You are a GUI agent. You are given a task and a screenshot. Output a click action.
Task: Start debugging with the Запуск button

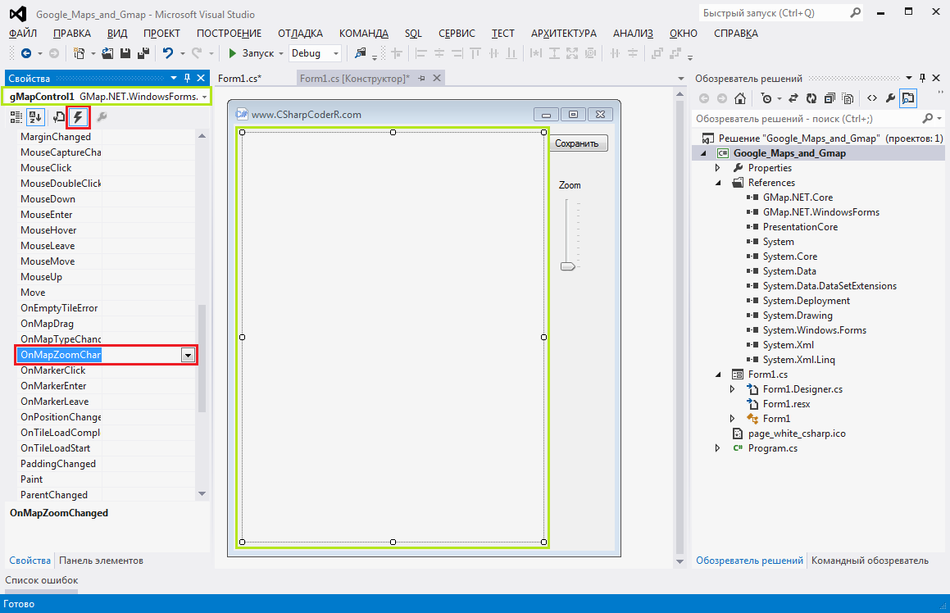255,52
